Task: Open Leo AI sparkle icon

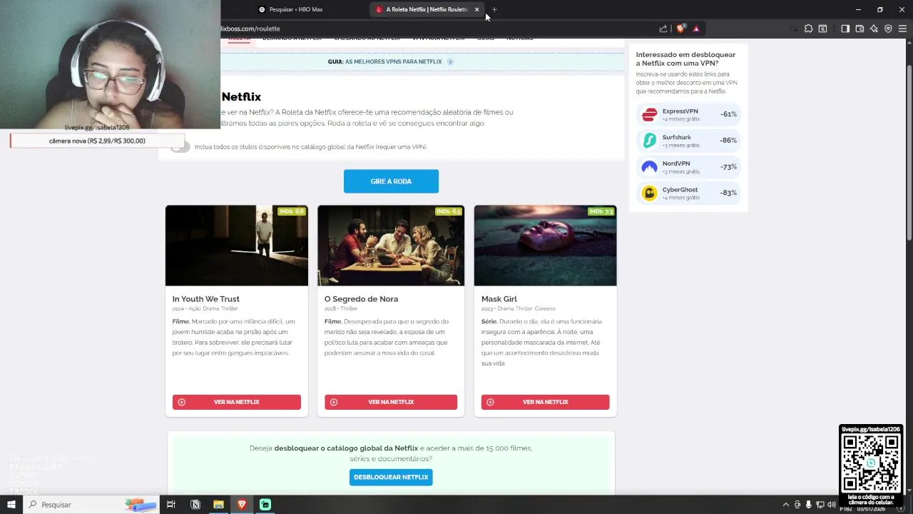Action: [874, 29]
